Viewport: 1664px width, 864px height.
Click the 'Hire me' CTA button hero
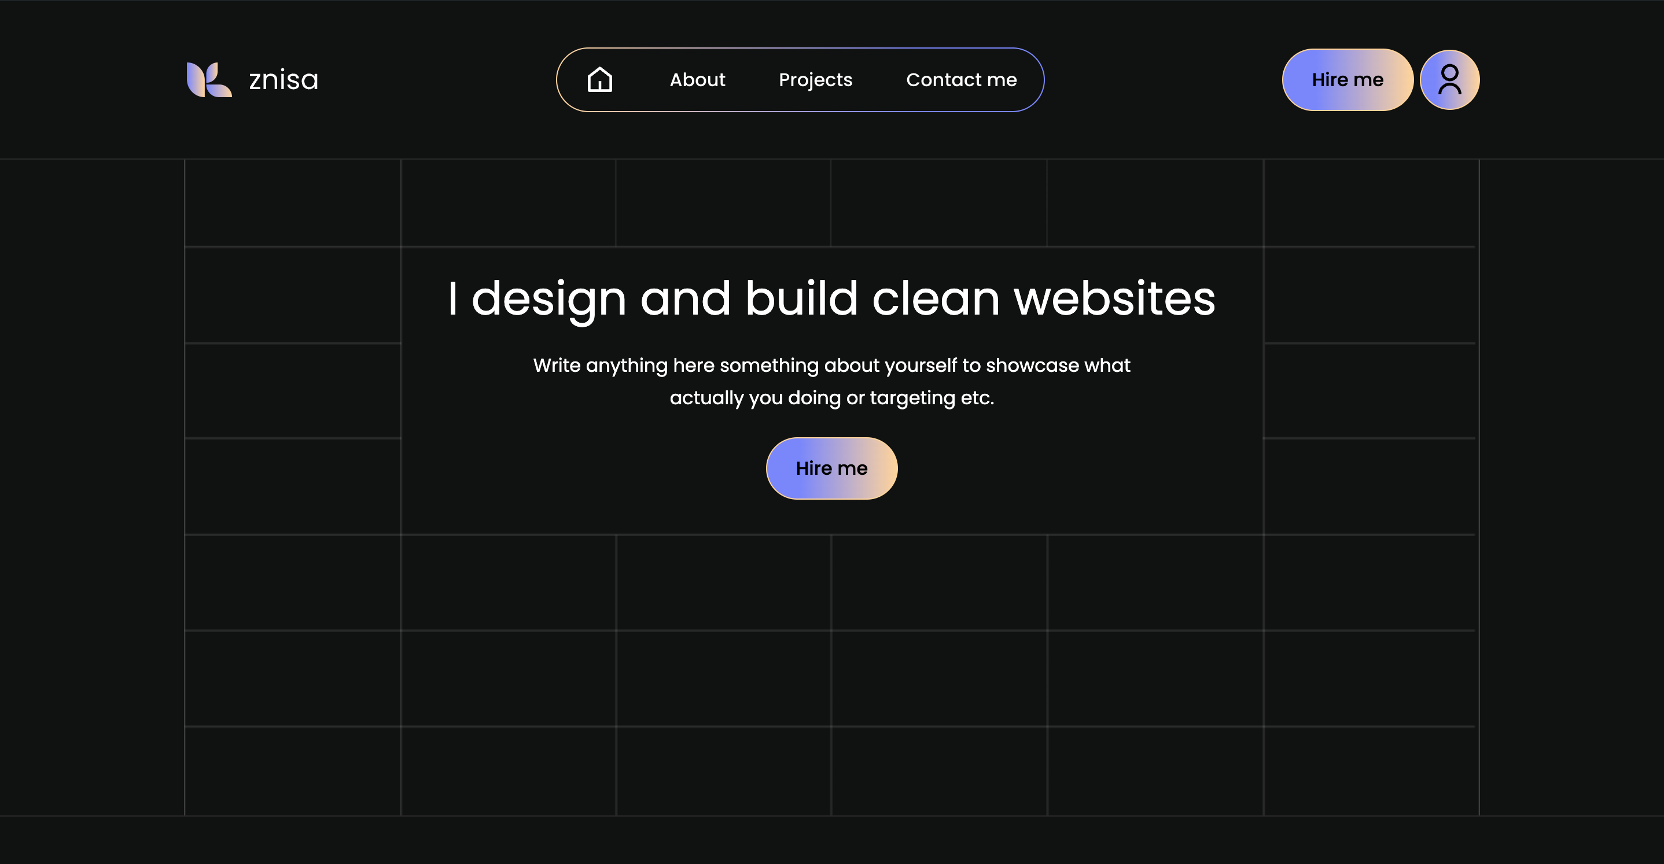tap(832, 468)
